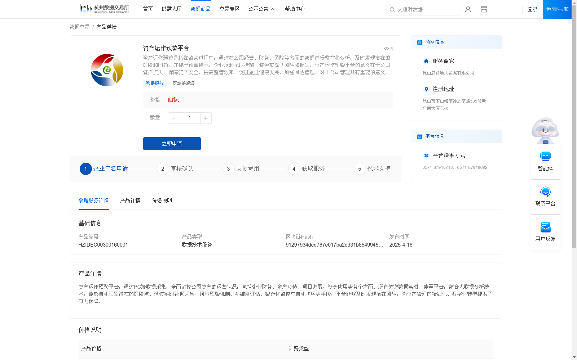
Task: Click product number HZIDEC00300160001
Action: (x=103, y=245)
